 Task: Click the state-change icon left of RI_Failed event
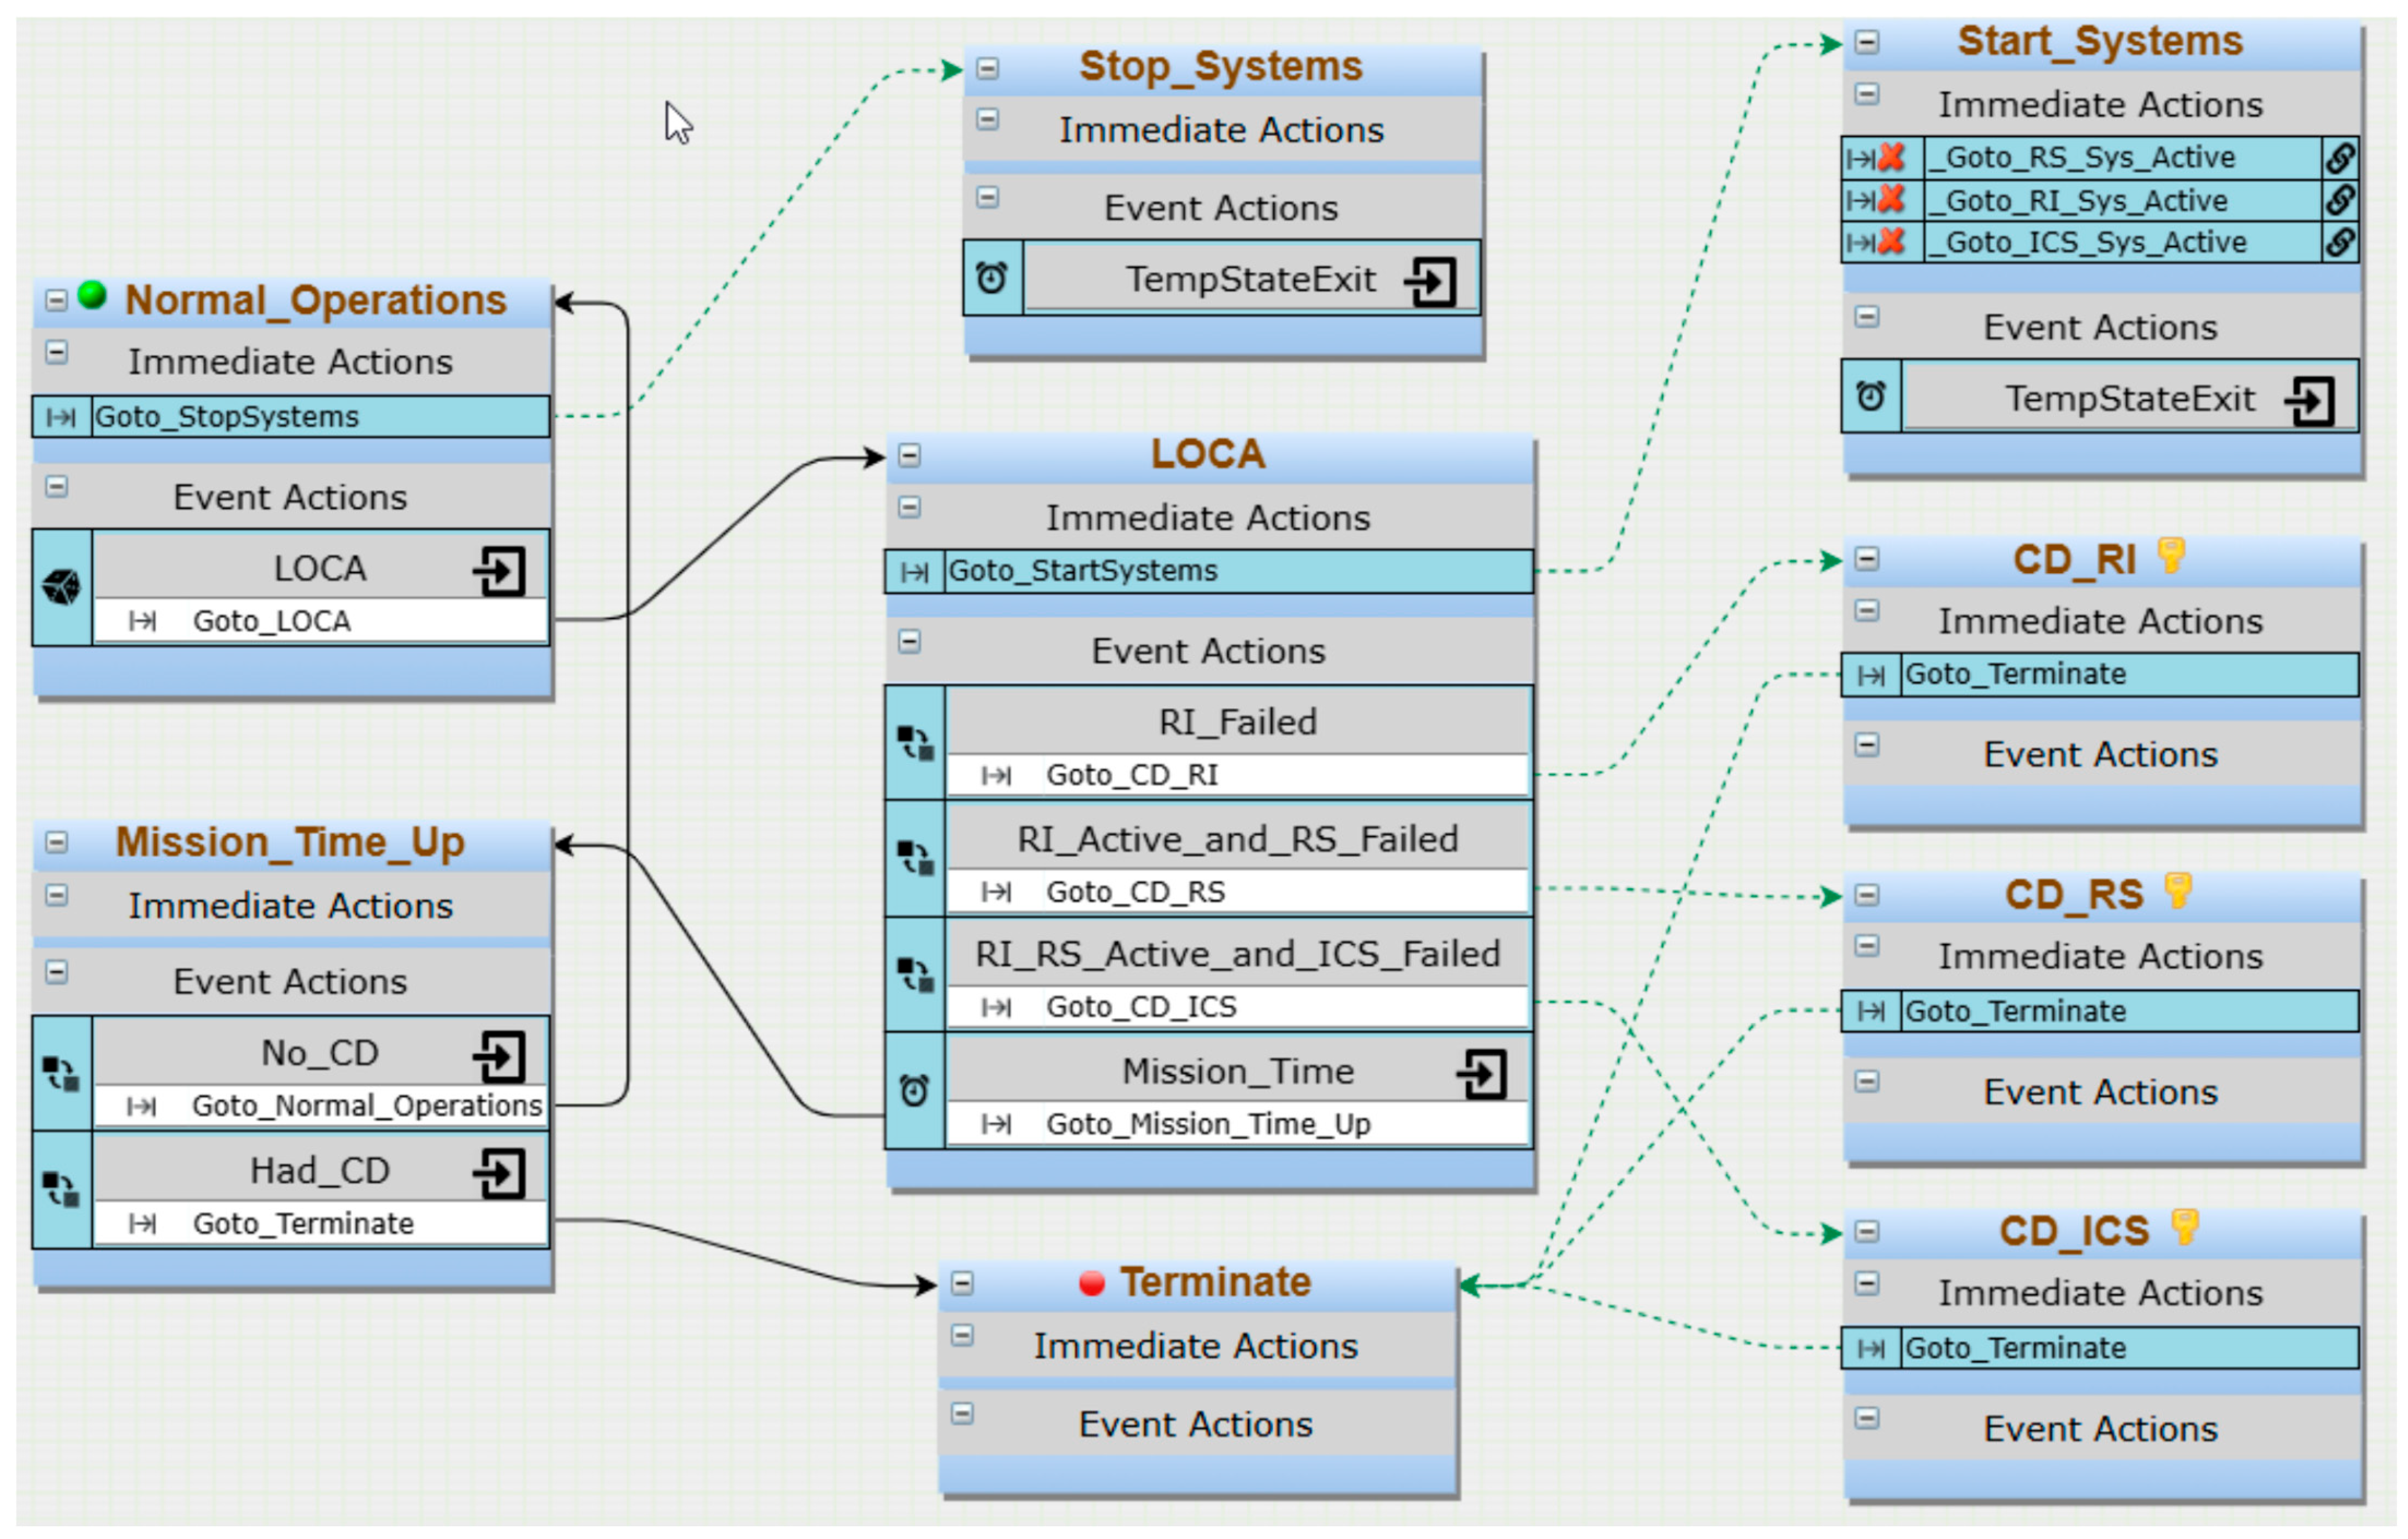(x=915, y=743)
